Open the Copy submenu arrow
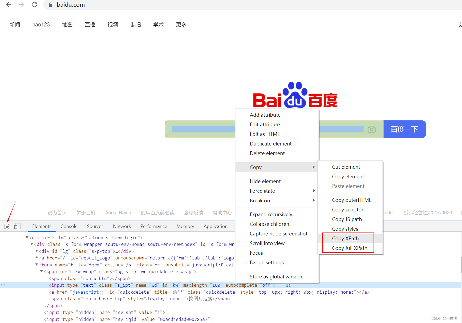This screenshot has width=462, height=323. (314, 167)
